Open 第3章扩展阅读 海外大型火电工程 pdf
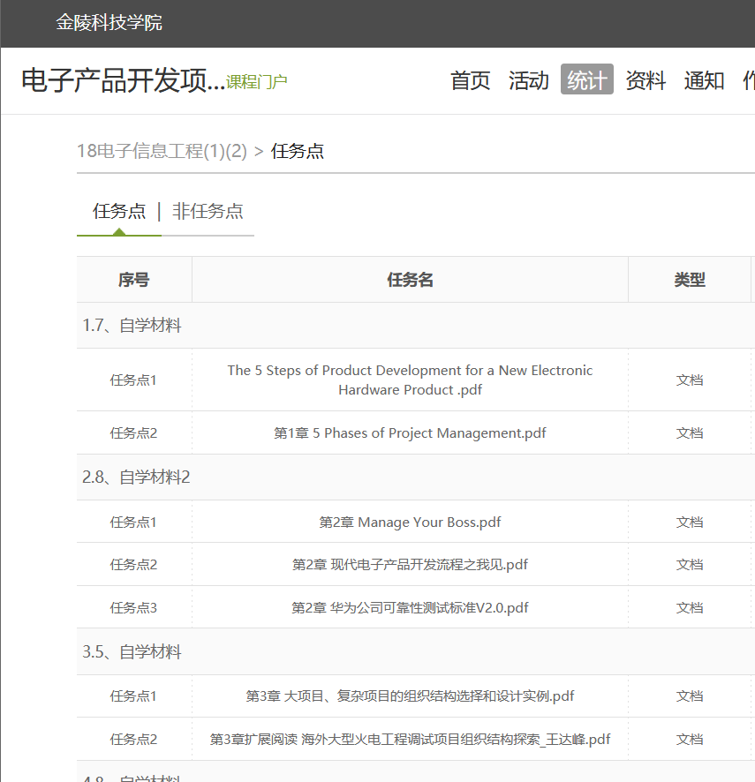This screenshot has width=755, height=782. point(410,740)
